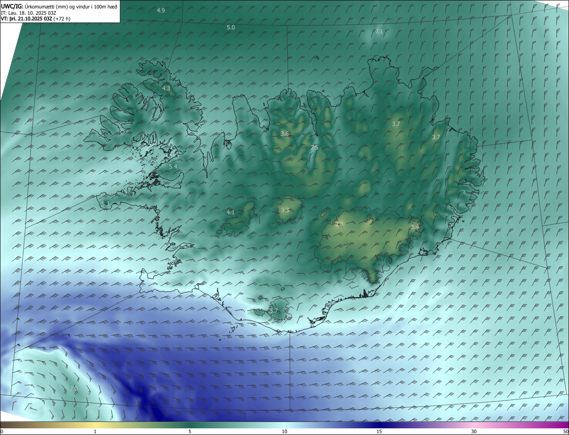Click the 10 tick on the colour scale
The image size is (569, 435).
[284, 432]
